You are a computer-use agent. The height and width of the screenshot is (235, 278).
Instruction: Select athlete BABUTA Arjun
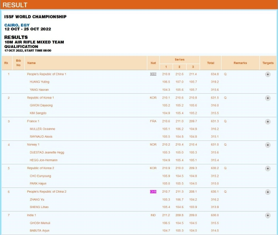39,231
